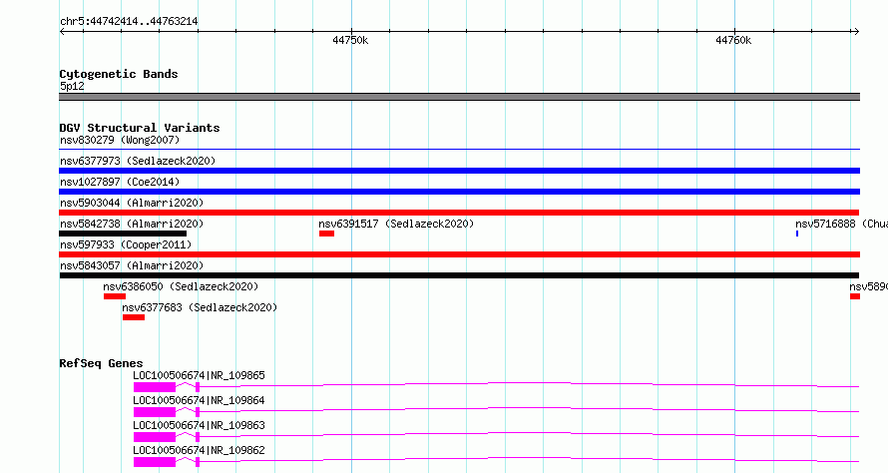Open variant nsv5716888 label
The height and width of the screenshot is (473, 888).
point(841,224)
